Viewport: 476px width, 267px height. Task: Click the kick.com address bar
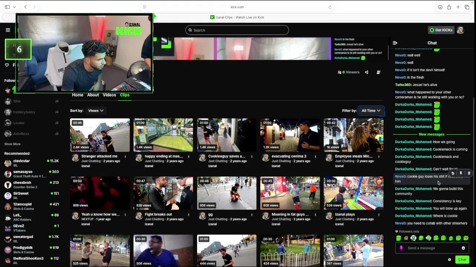(237, 7)
